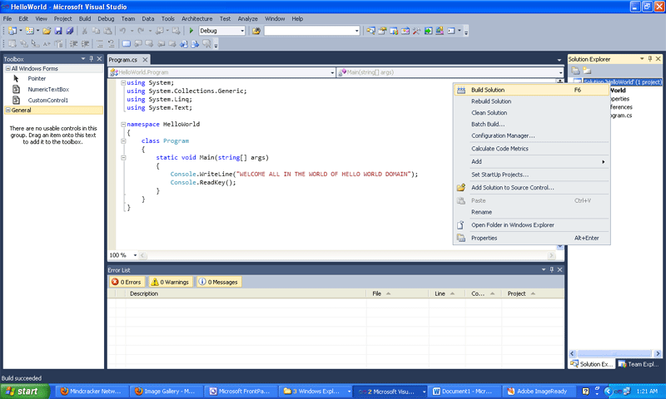Collapse the namespace HelloWorld code block
This screenshot has height=399, width=666.
coord(123,124)
